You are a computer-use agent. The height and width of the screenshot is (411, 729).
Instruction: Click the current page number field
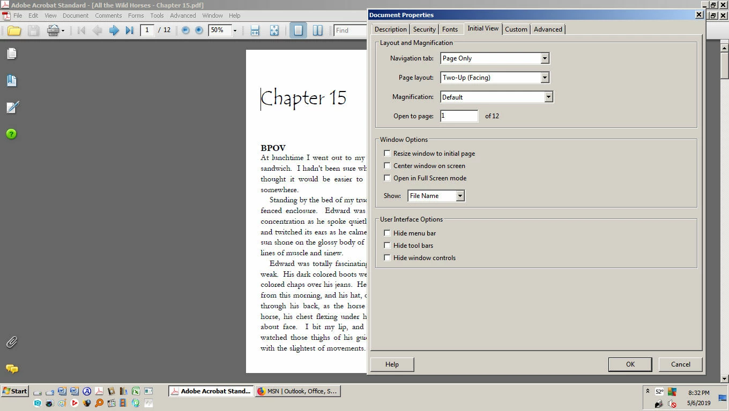(x=147, y=31)
